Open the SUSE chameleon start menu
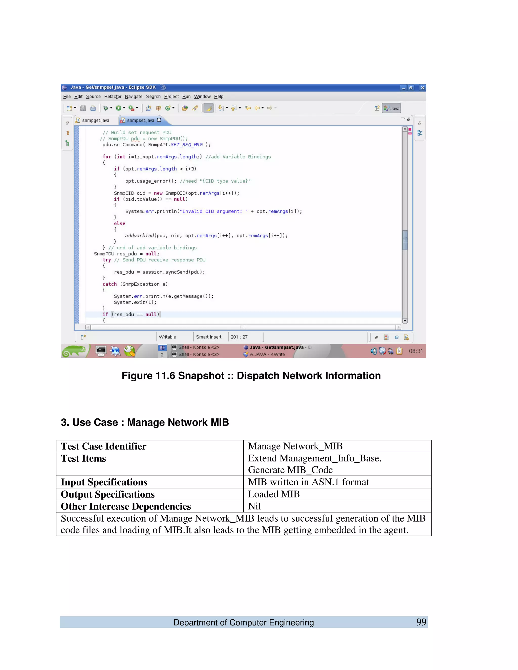Screen dimensions: 518x670 click(75, 351)
